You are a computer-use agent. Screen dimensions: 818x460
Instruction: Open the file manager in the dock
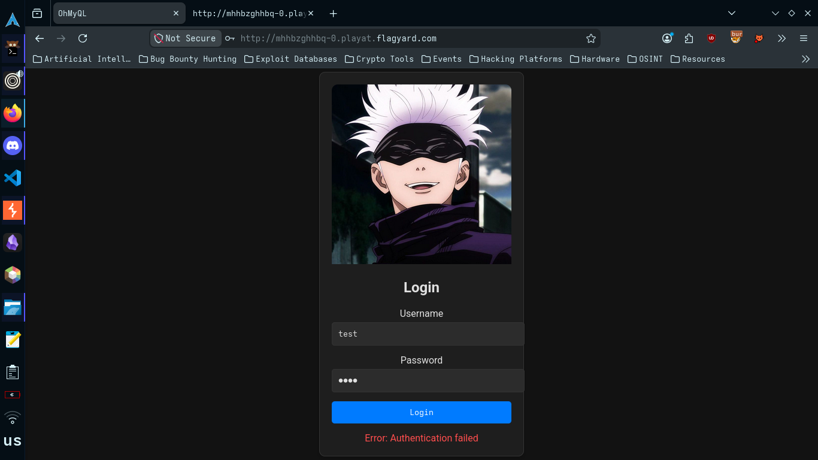(x=13, y=307)
